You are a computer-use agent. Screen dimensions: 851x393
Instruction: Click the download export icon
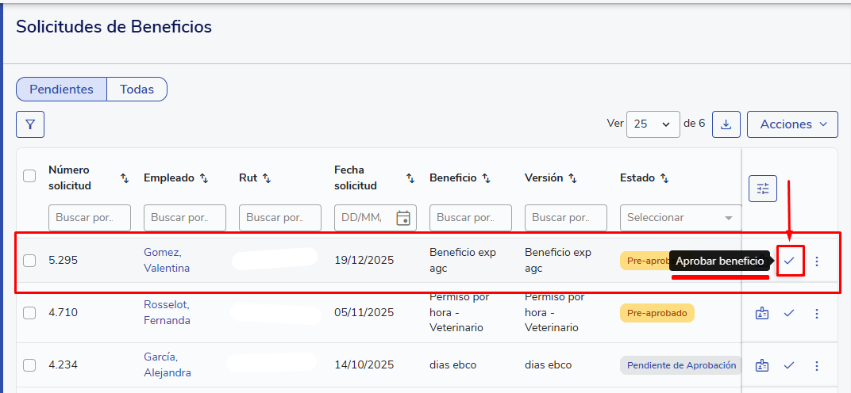[726, 124]
